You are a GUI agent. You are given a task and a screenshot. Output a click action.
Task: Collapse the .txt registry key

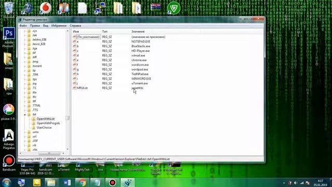click(x=25, y=114)
